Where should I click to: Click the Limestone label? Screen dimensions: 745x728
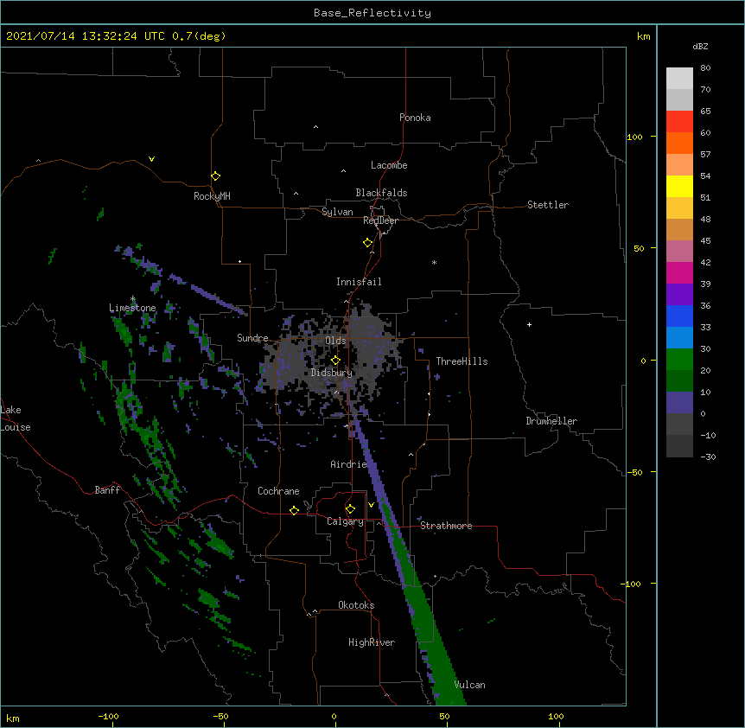coord(132,308)
